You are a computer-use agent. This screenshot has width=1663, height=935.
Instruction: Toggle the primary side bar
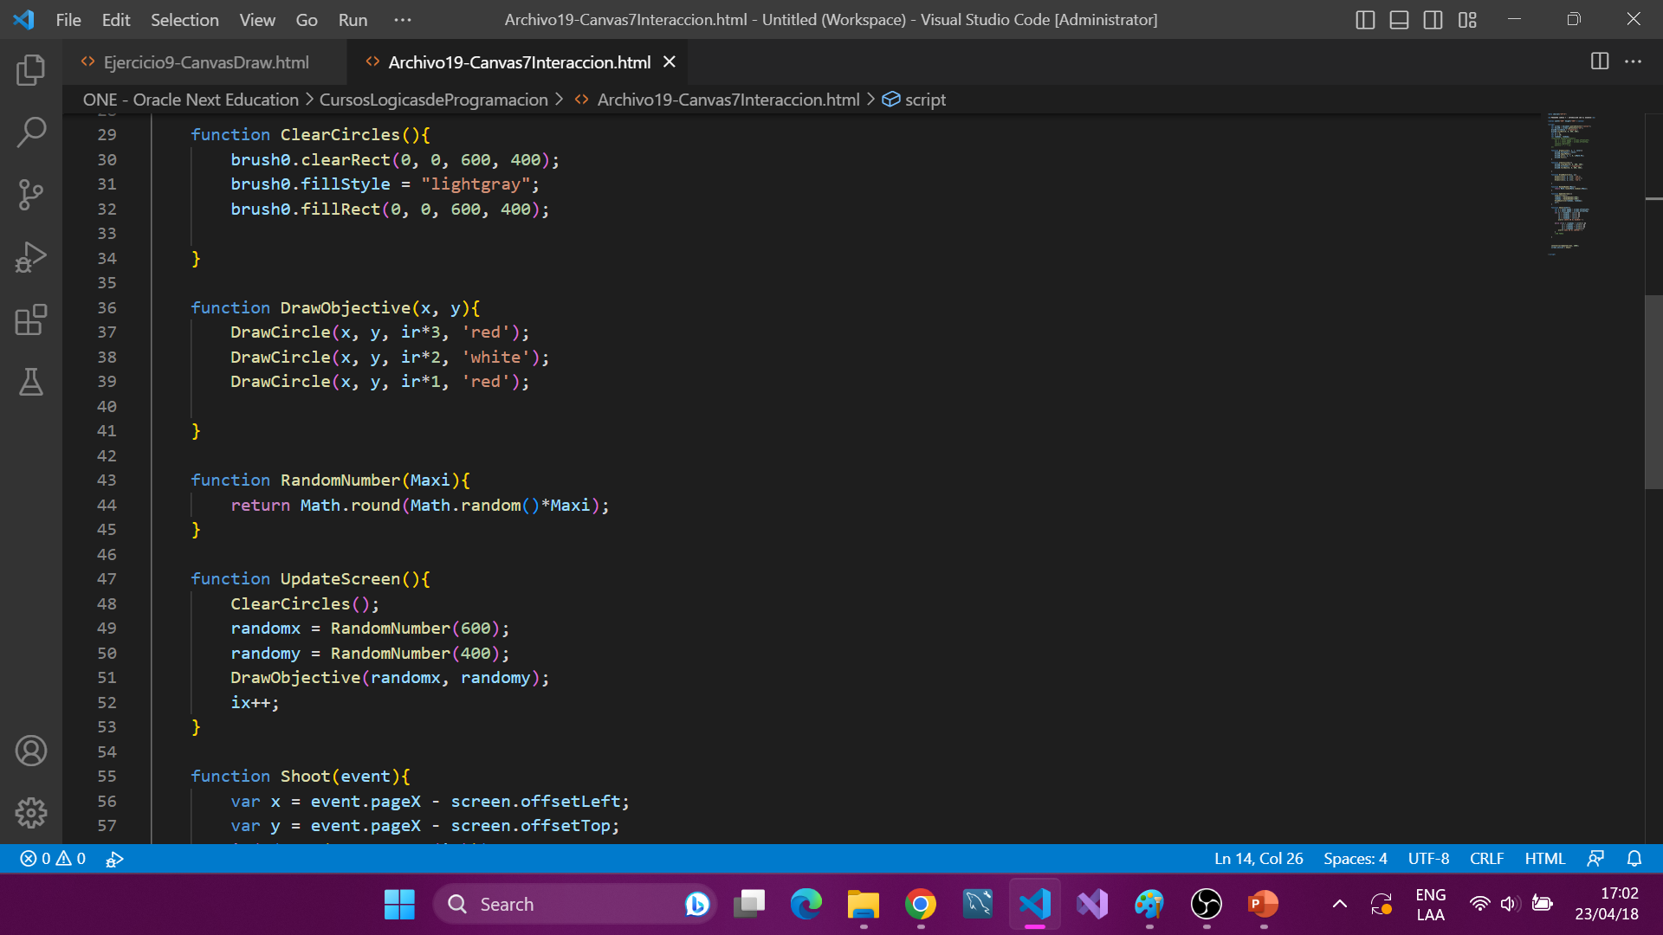click(1365, 19)
